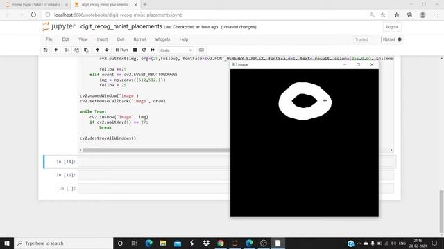Viewport: 444px width, 249px height.
Task: Show hidden system tray icons
Action: 359,243
